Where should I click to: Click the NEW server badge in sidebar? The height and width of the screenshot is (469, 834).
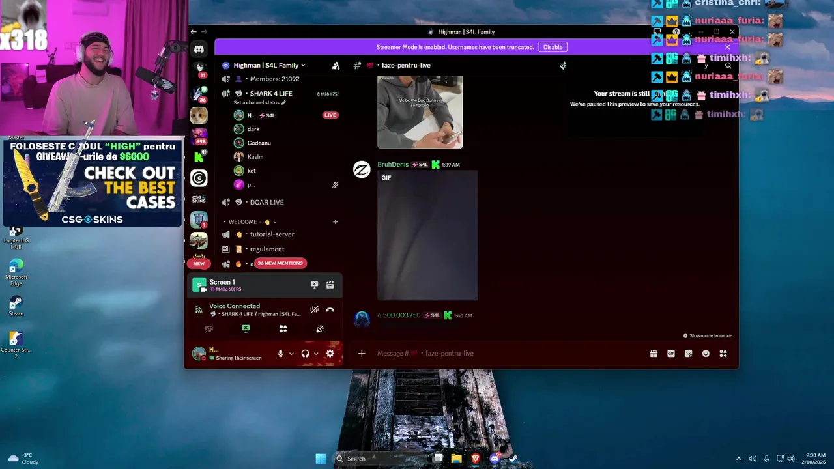click(x=199, y=264)
